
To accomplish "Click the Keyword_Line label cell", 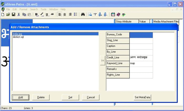I will click(x=118, y=64).
